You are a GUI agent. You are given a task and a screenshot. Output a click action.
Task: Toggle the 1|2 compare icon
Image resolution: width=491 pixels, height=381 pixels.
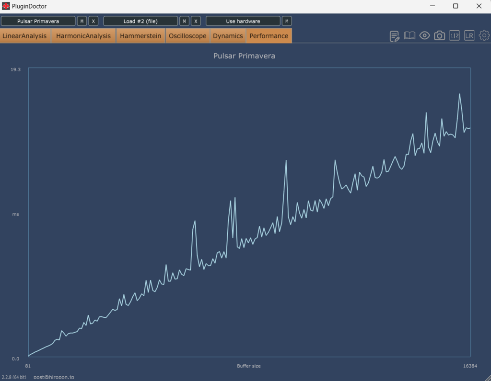pyautogui.click(x=455, y=35)
